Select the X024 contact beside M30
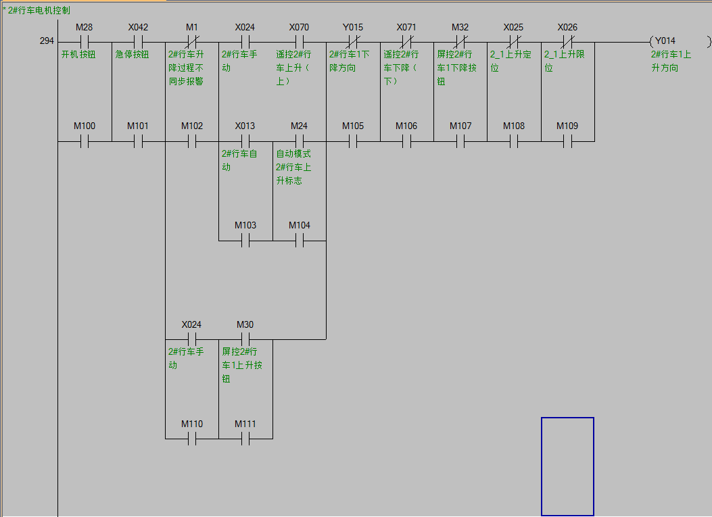 click(192, 339)
